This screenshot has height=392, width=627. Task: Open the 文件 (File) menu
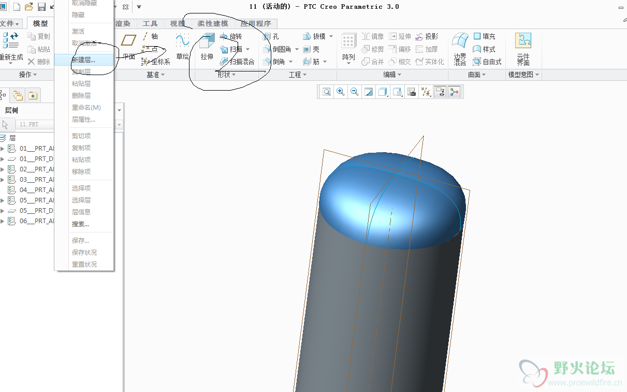tap(10, 24)
